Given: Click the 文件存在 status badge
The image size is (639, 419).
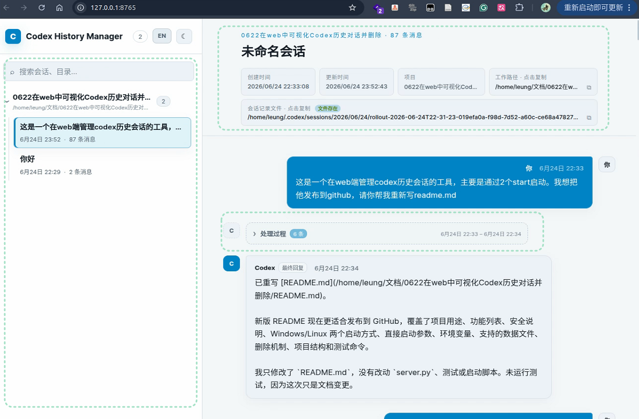Looking at the screenshot, I should 328,108.
